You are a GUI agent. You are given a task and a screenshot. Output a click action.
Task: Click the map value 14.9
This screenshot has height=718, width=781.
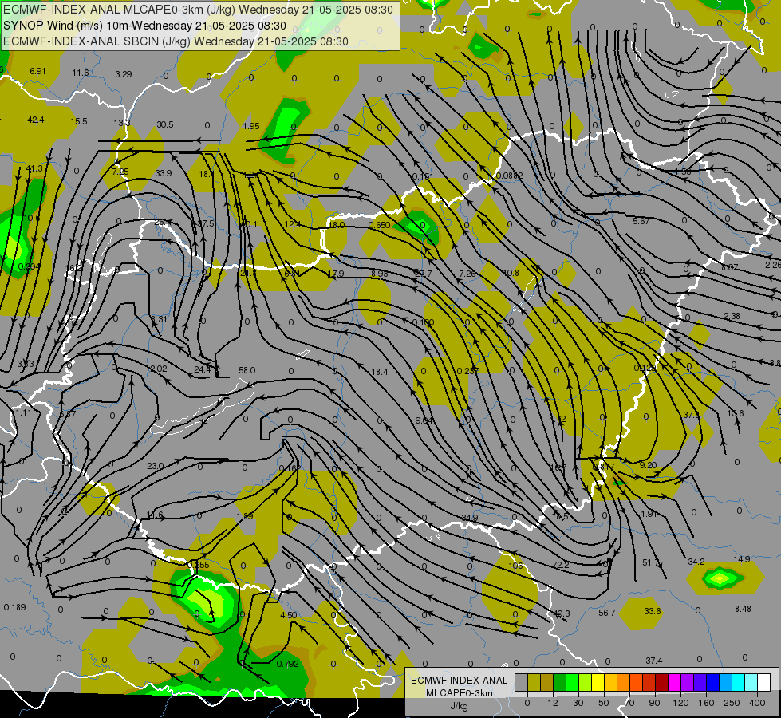click(x=742, y=559)
